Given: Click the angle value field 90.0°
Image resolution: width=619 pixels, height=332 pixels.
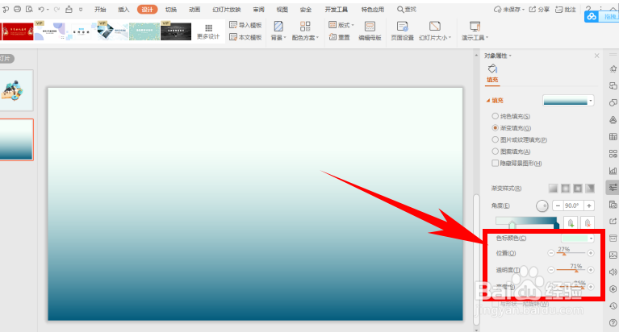Looking at the screenshot, I should pos(574,205).
